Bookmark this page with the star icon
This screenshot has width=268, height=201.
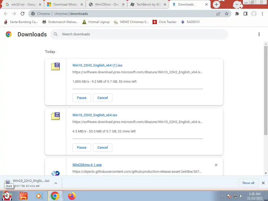227,14
